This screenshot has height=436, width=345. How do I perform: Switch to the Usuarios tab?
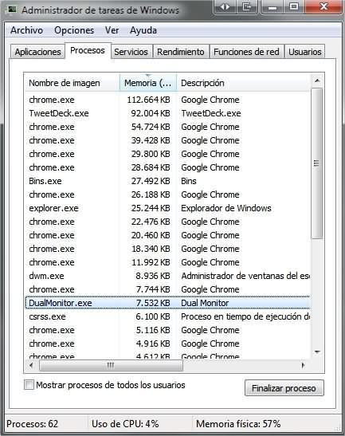tap(305, 52)
